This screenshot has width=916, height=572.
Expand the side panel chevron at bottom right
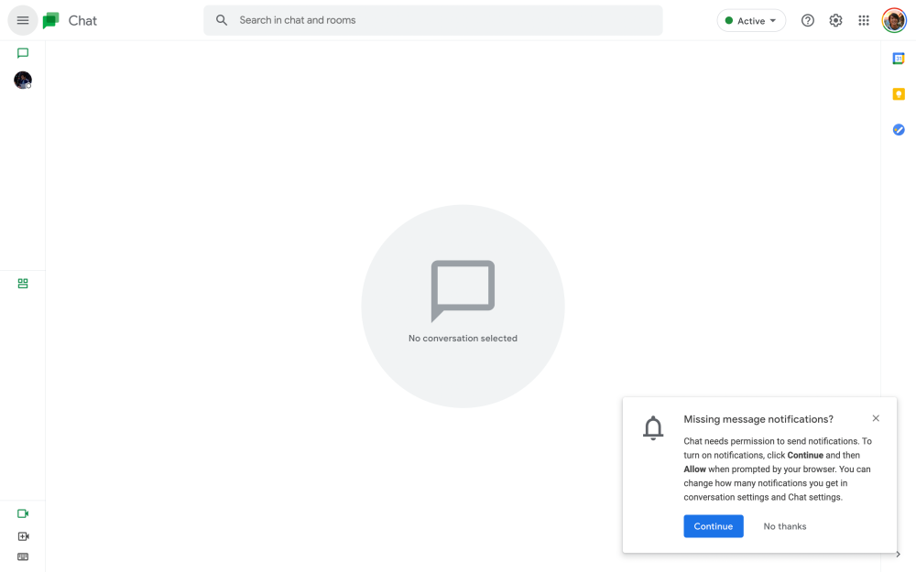[x=898, y=554]
